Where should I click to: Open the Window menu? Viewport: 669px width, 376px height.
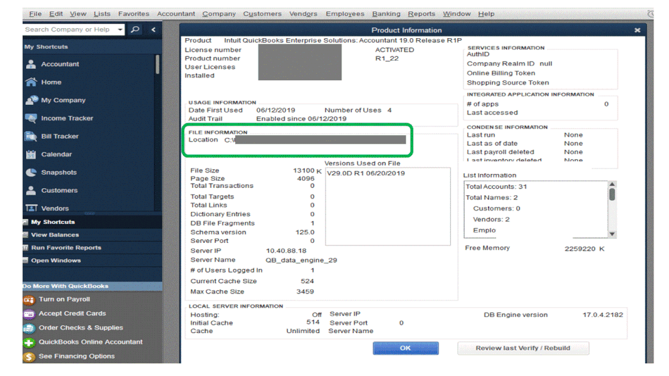[457, 13]
